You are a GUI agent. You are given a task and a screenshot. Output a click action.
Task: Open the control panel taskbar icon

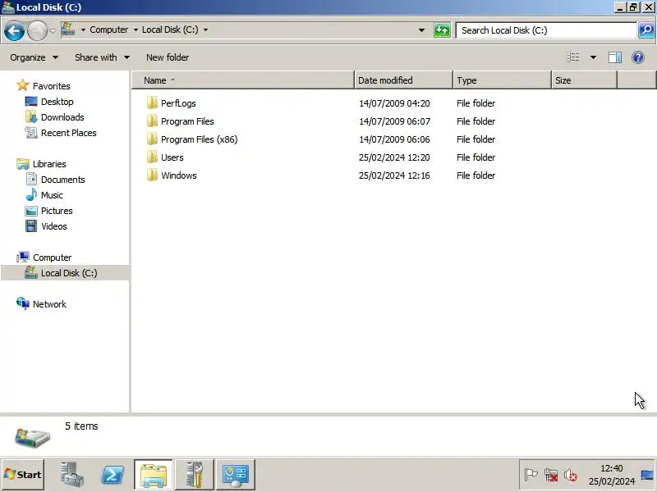[x=236, y=475]
